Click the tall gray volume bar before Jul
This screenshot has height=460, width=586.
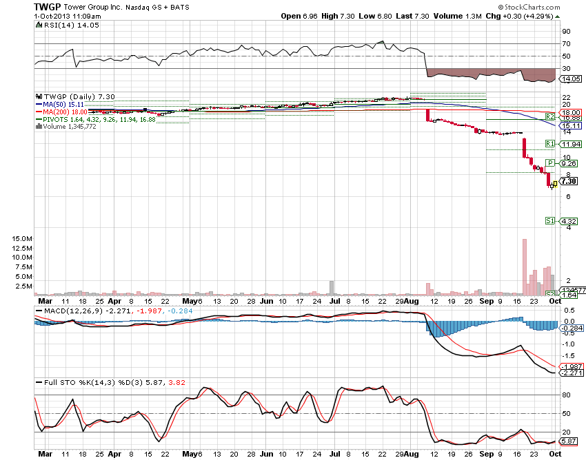[331, 288]
